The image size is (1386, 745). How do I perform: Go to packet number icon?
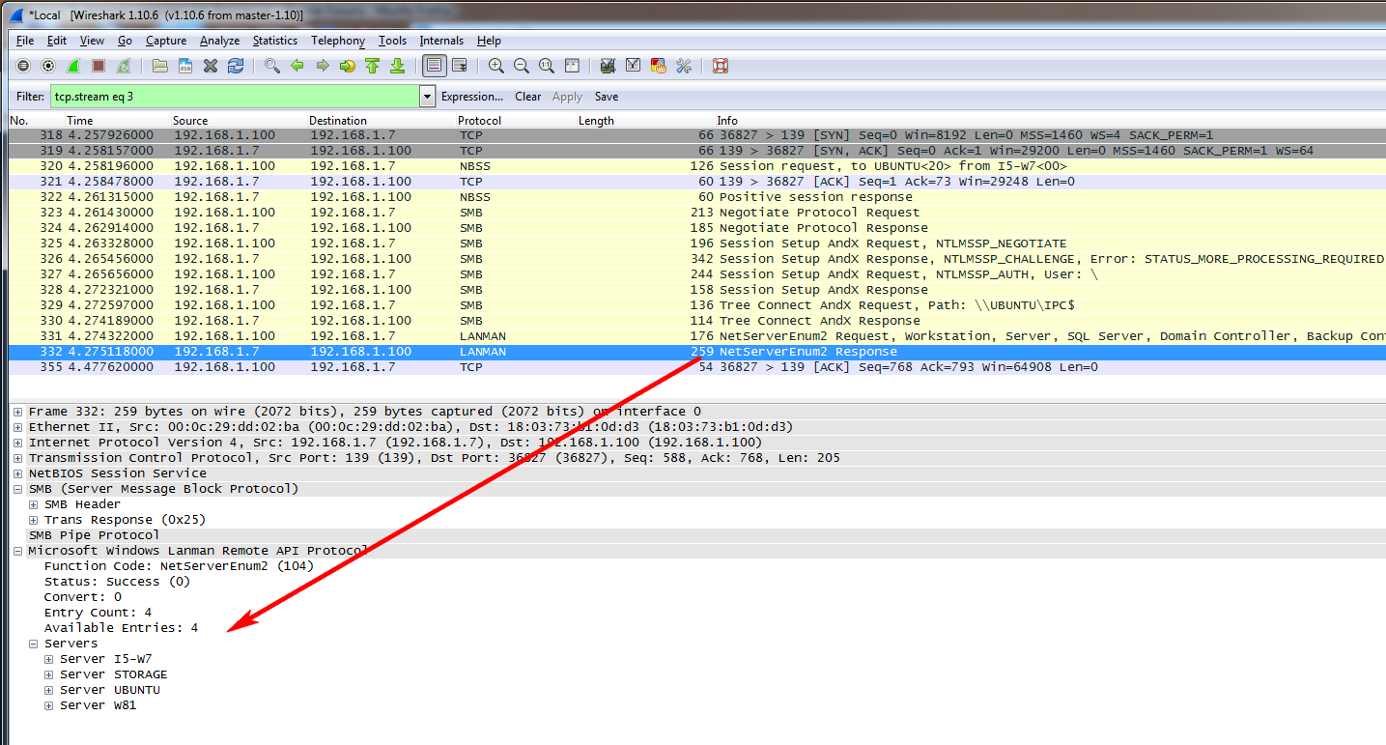tap(348, 66)
